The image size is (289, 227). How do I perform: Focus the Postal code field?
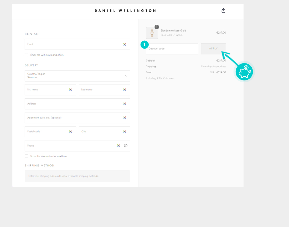pyautogui.click(x=50, y=132)
